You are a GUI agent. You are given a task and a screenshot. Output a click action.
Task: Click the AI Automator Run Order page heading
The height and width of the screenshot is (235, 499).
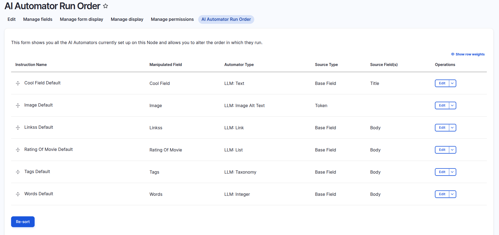(x=52, y=6)
